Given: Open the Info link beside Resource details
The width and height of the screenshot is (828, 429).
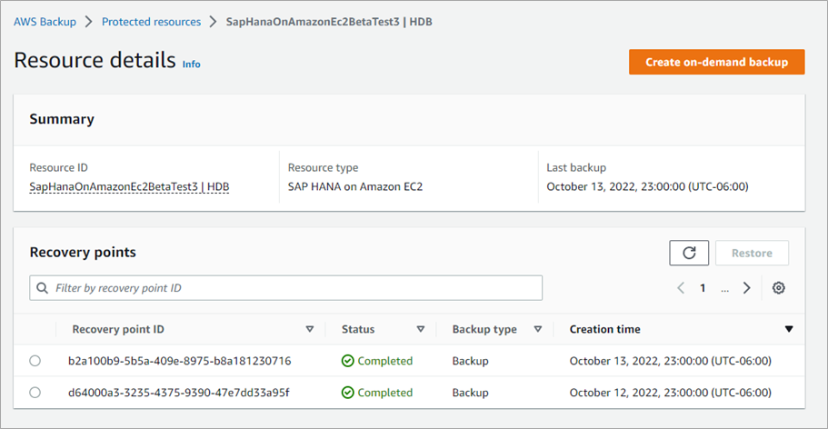Looking at the screenshot, I should [x=191, y=65].
